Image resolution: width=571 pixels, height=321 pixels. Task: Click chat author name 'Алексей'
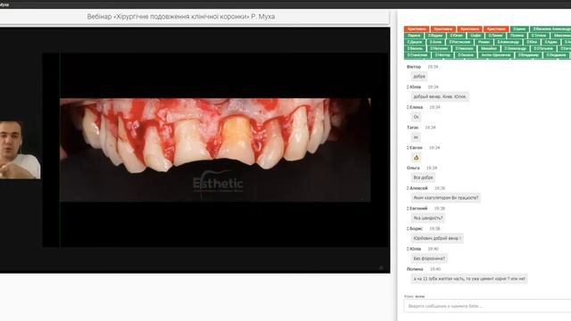418,188
